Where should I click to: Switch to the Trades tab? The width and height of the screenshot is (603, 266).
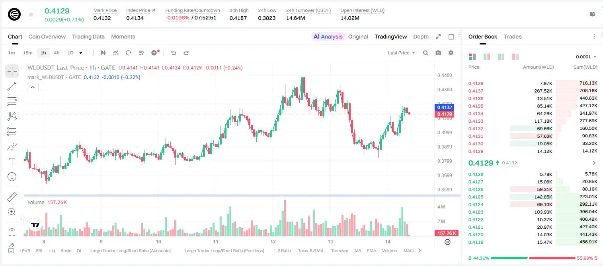[x=513, y=37]
